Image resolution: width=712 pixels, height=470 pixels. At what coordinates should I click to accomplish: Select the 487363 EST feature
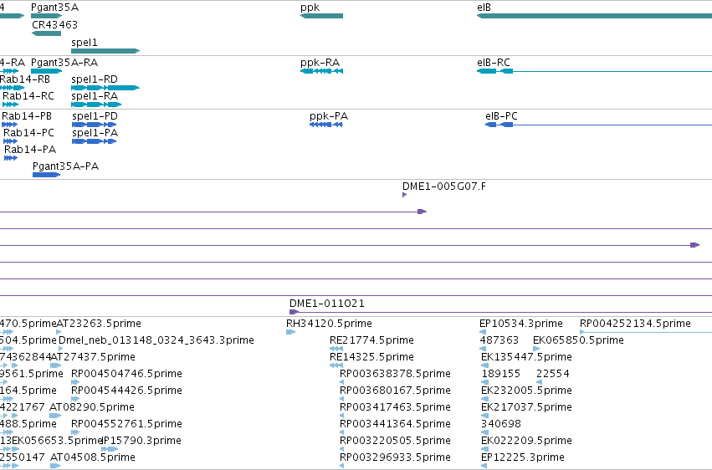483,349
